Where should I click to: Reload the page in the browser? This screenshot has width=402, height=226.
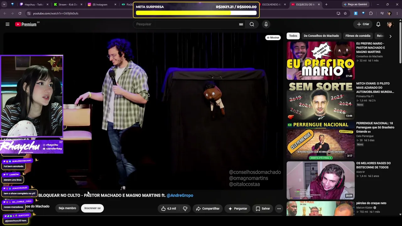[20, 13]
